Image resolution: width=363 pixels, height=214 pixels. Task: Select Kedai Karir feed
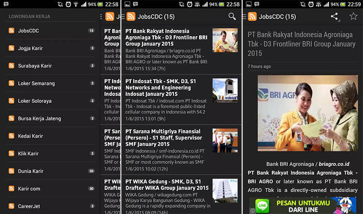(50, 136)
